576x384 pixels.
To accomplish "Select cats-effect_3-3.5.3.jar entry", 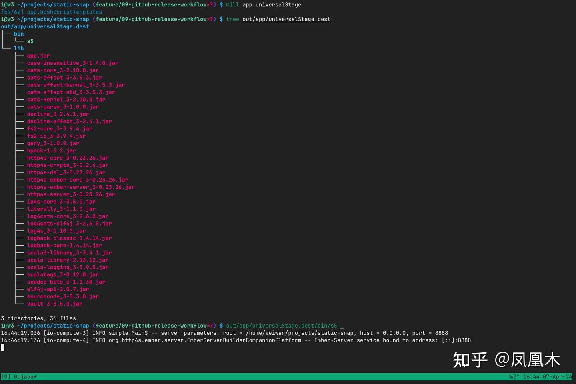I will (64, 78).
